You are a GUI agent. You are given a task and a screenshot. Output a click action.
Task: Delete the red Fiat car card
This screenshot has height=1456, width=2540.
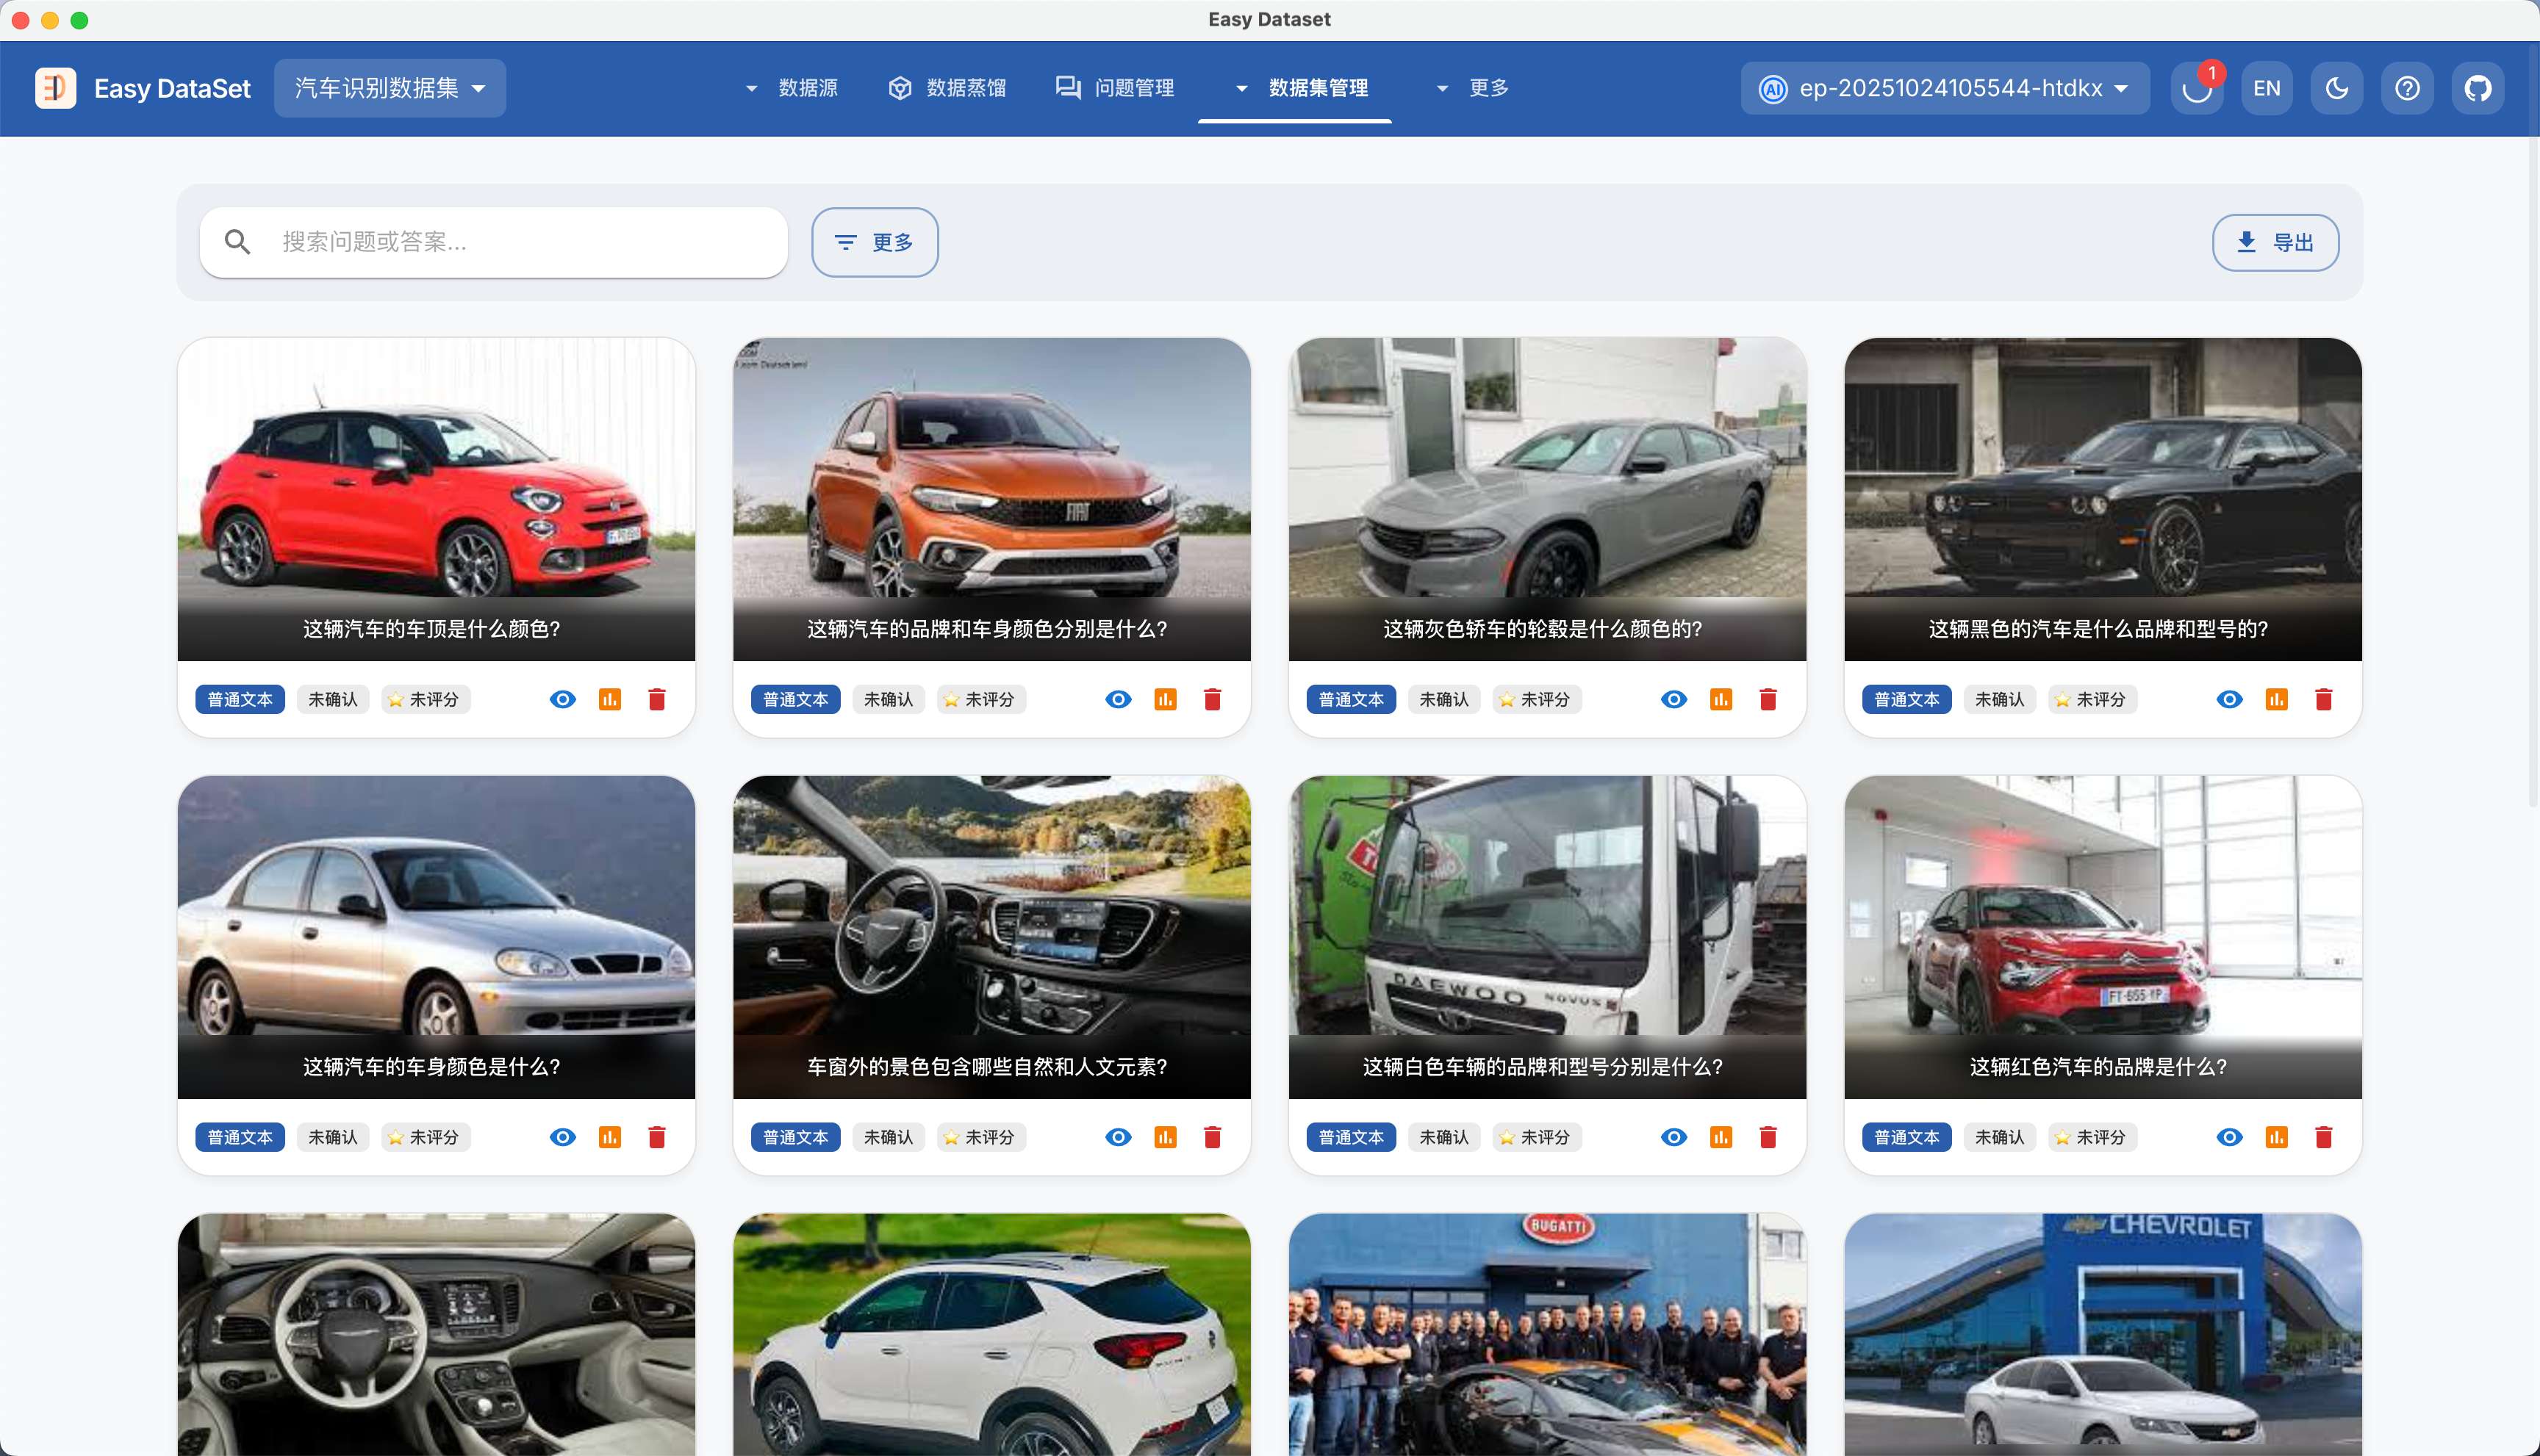pyautogui.click(x=656, y=699)
